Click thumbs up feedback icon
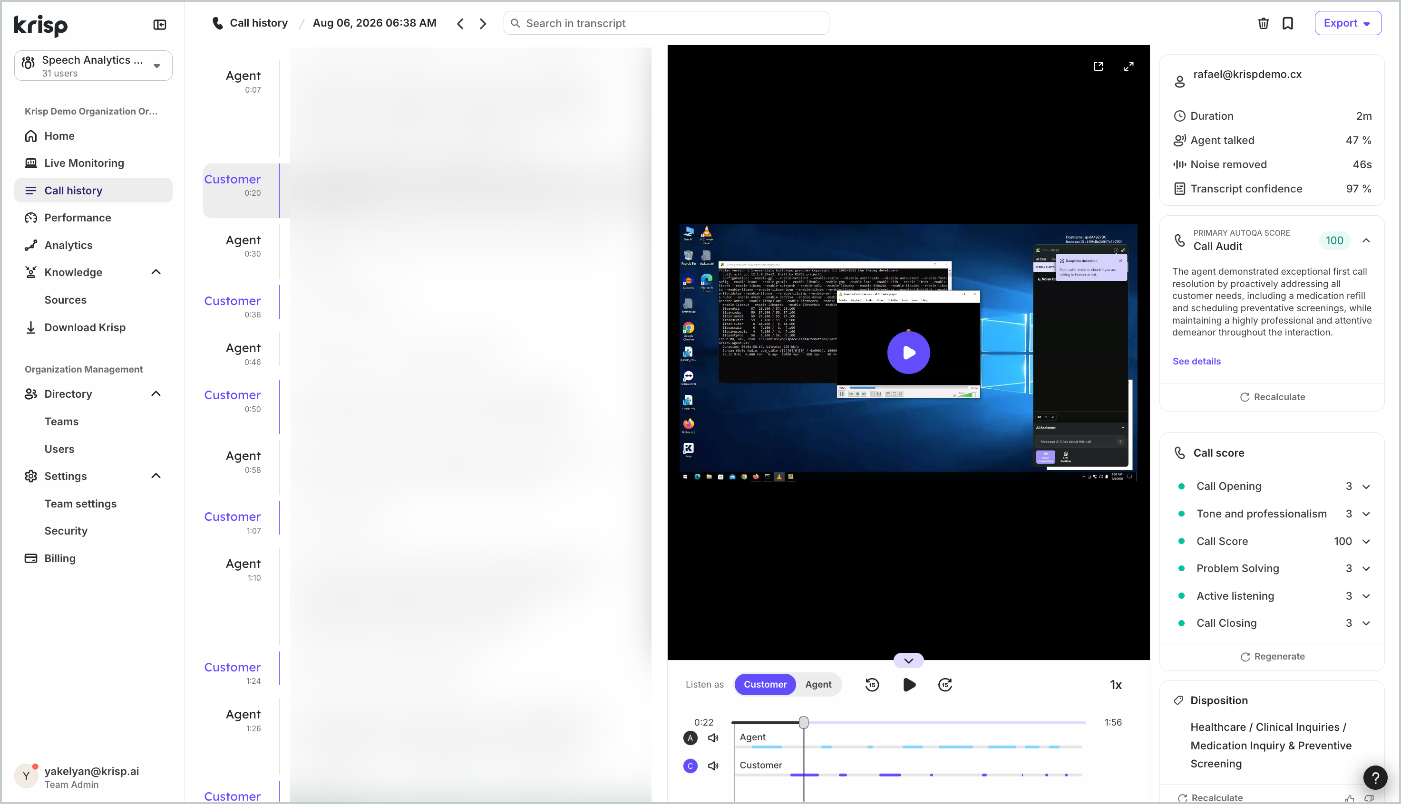This screenshot has width=1401, height=804. pos(1349,798)
